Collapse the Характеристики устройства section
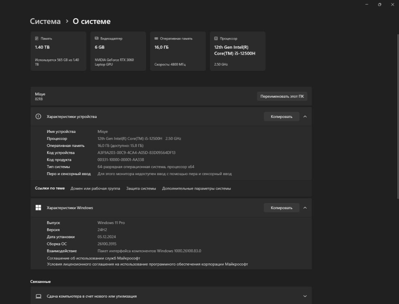This screenshot has width=399, height=304. 305,117
